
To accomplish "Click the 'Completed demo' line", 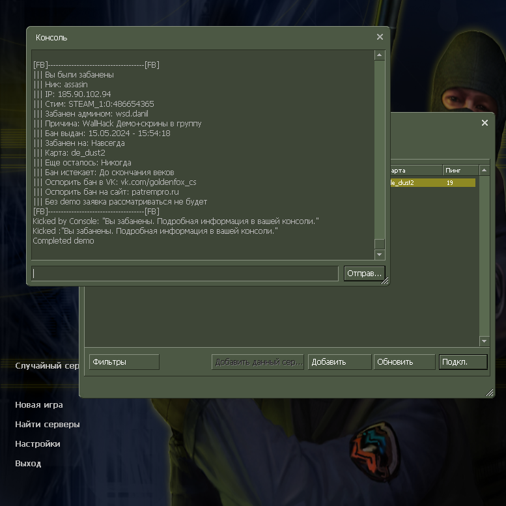I will [63, 241].
